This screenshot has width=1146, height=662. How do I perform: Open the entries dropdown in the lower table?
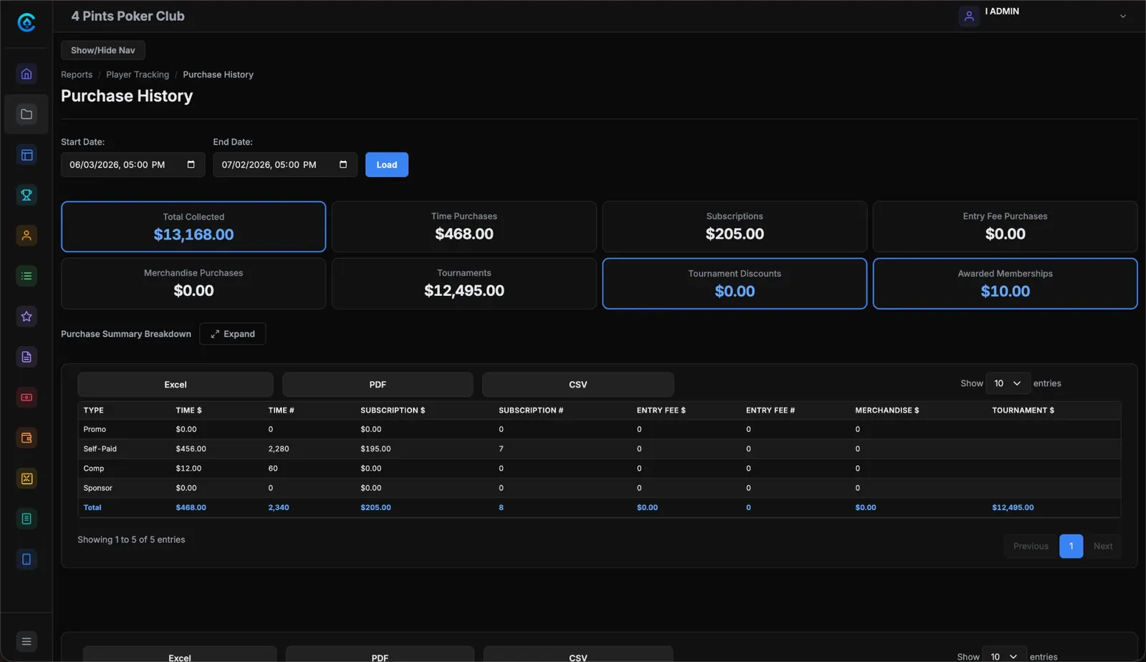click(1004, 656)
